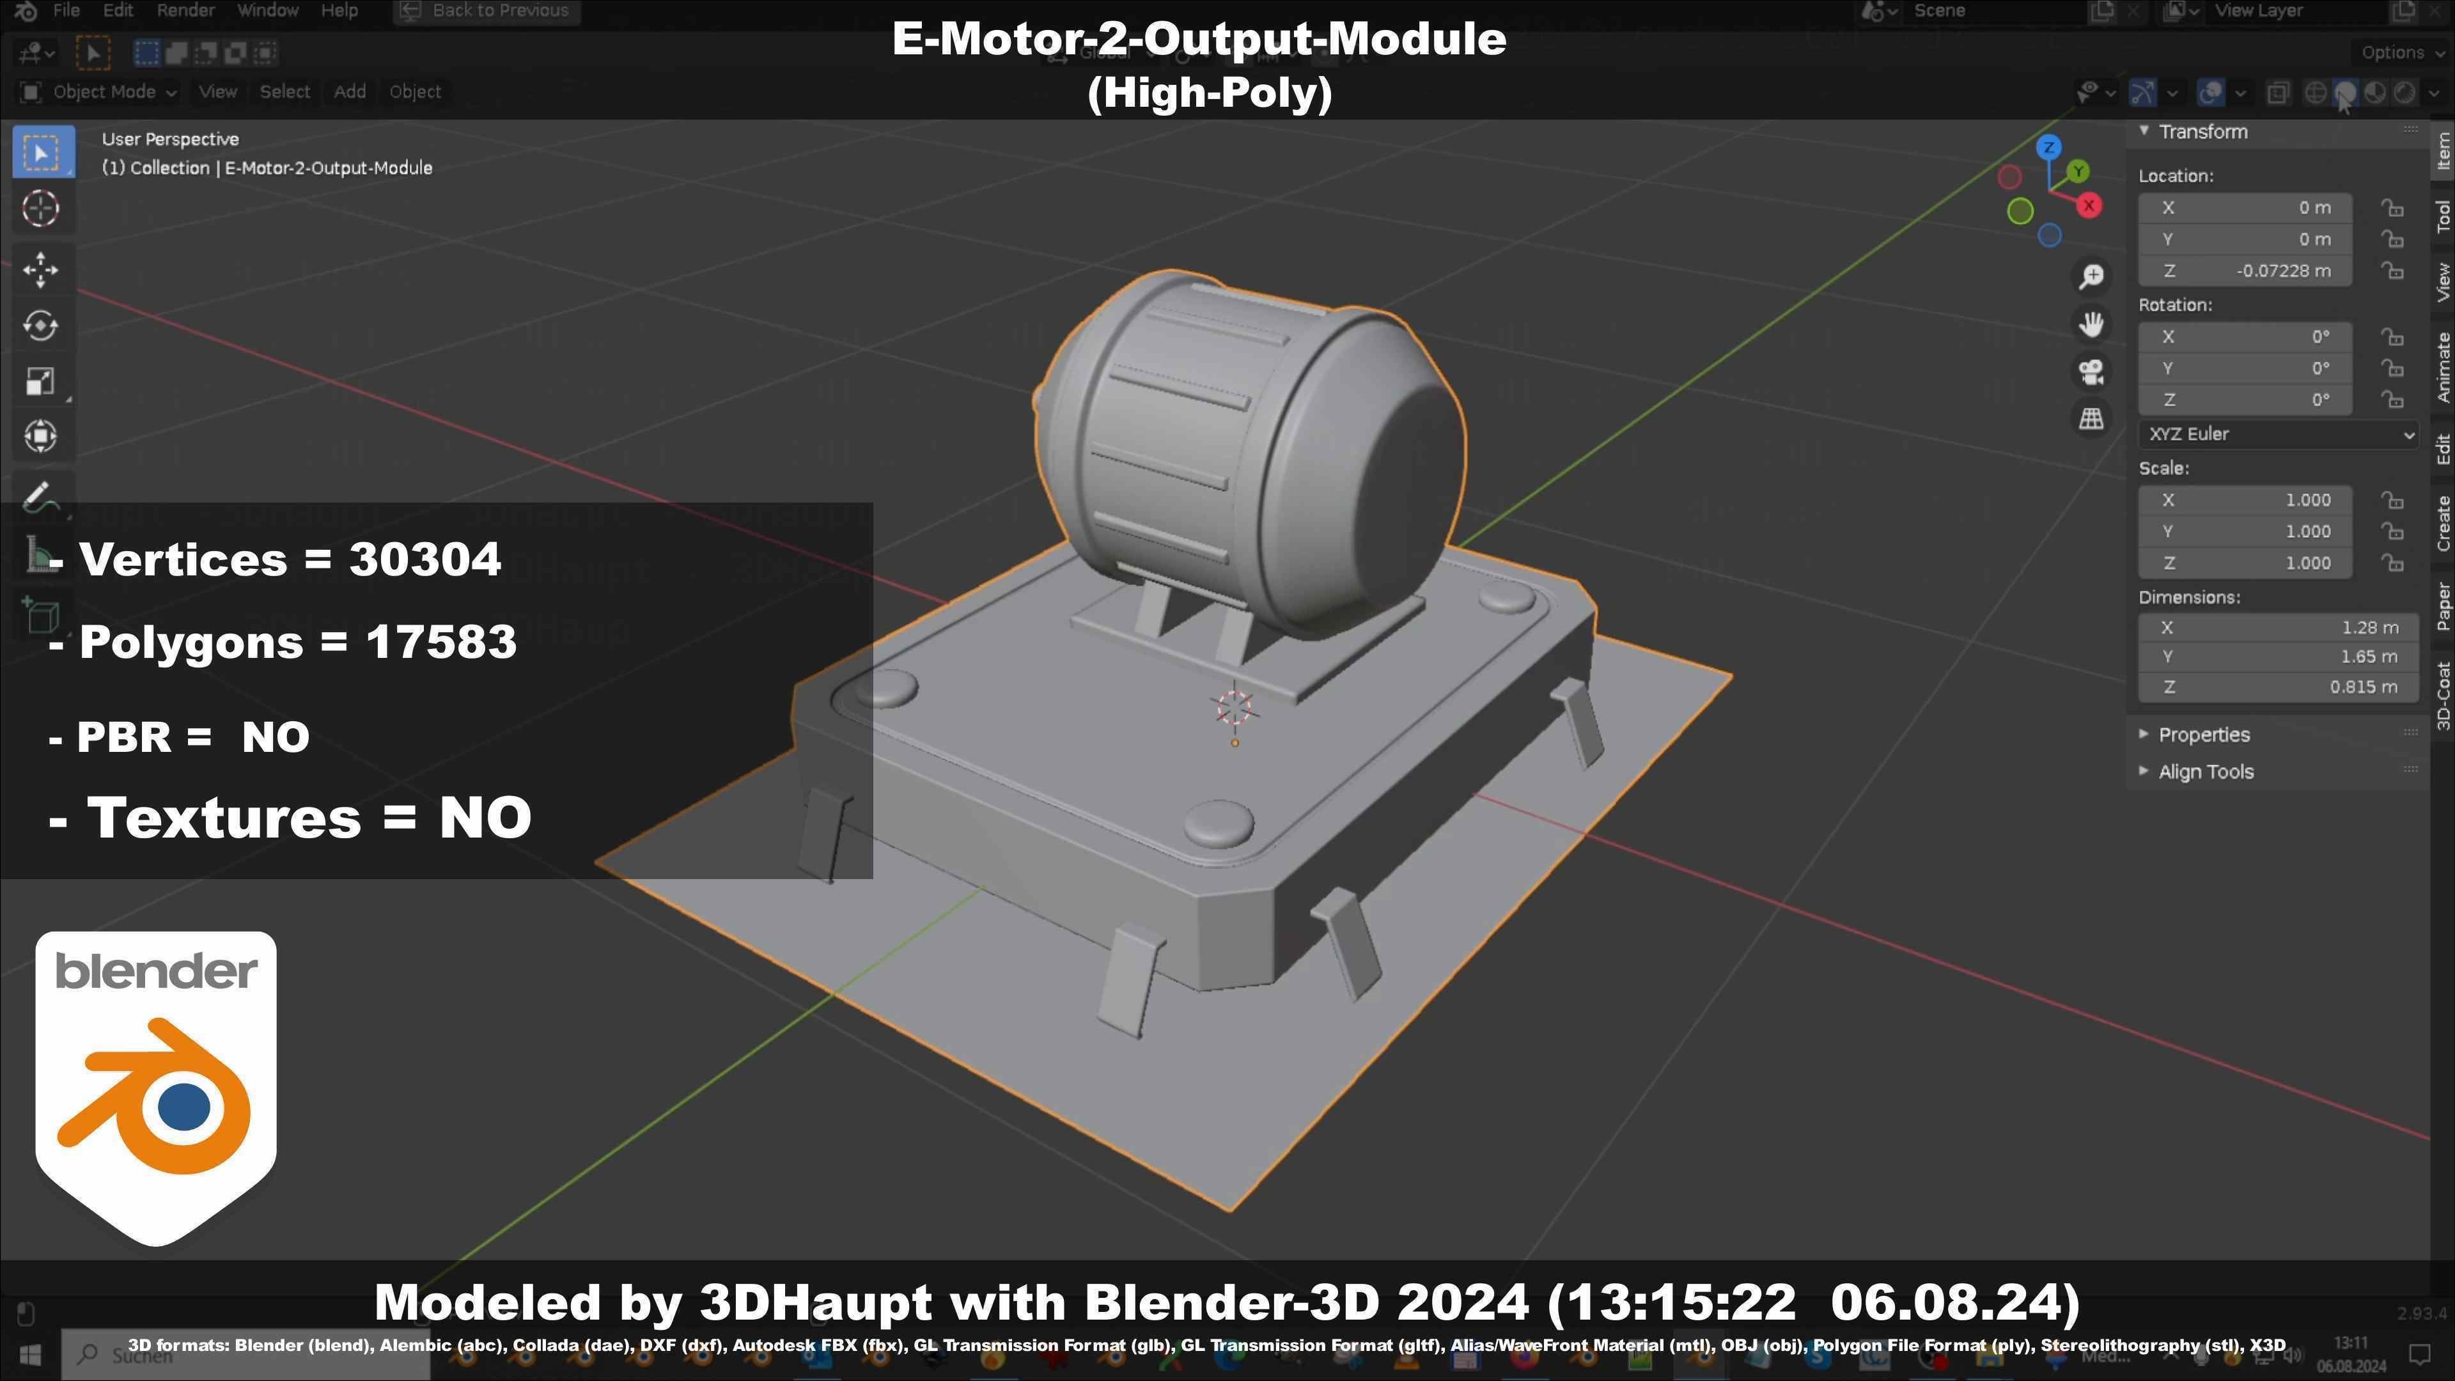Switch to wireframe viewport shading
2455x1381 pixels.
point(2315,93)
